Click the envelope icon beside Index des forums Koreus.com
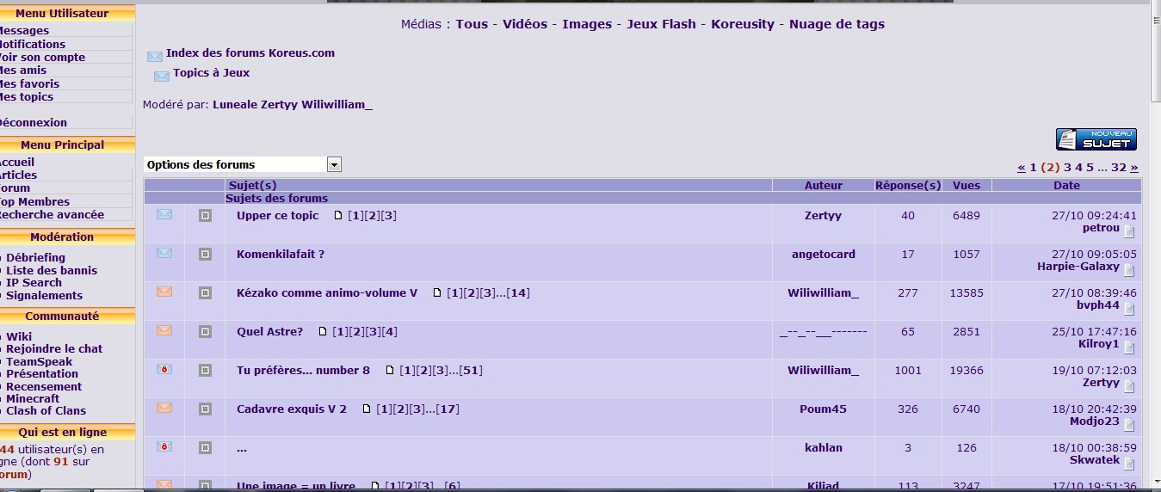This screenshot has width=1161, height=492. coord(155,56)
